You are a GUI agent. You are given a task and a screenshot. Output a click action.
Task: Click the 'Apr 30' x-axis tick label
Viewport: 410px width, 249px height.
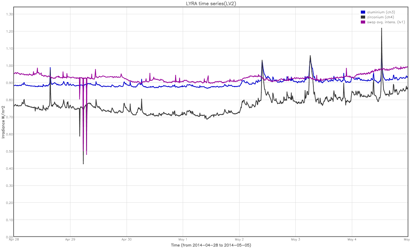127,239
